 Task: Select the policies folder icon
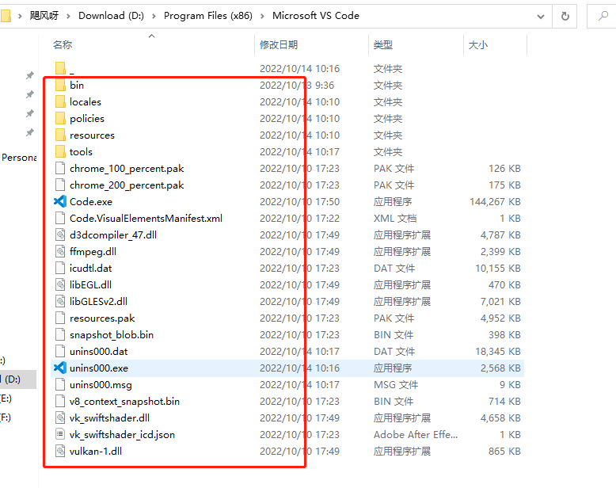60,118
